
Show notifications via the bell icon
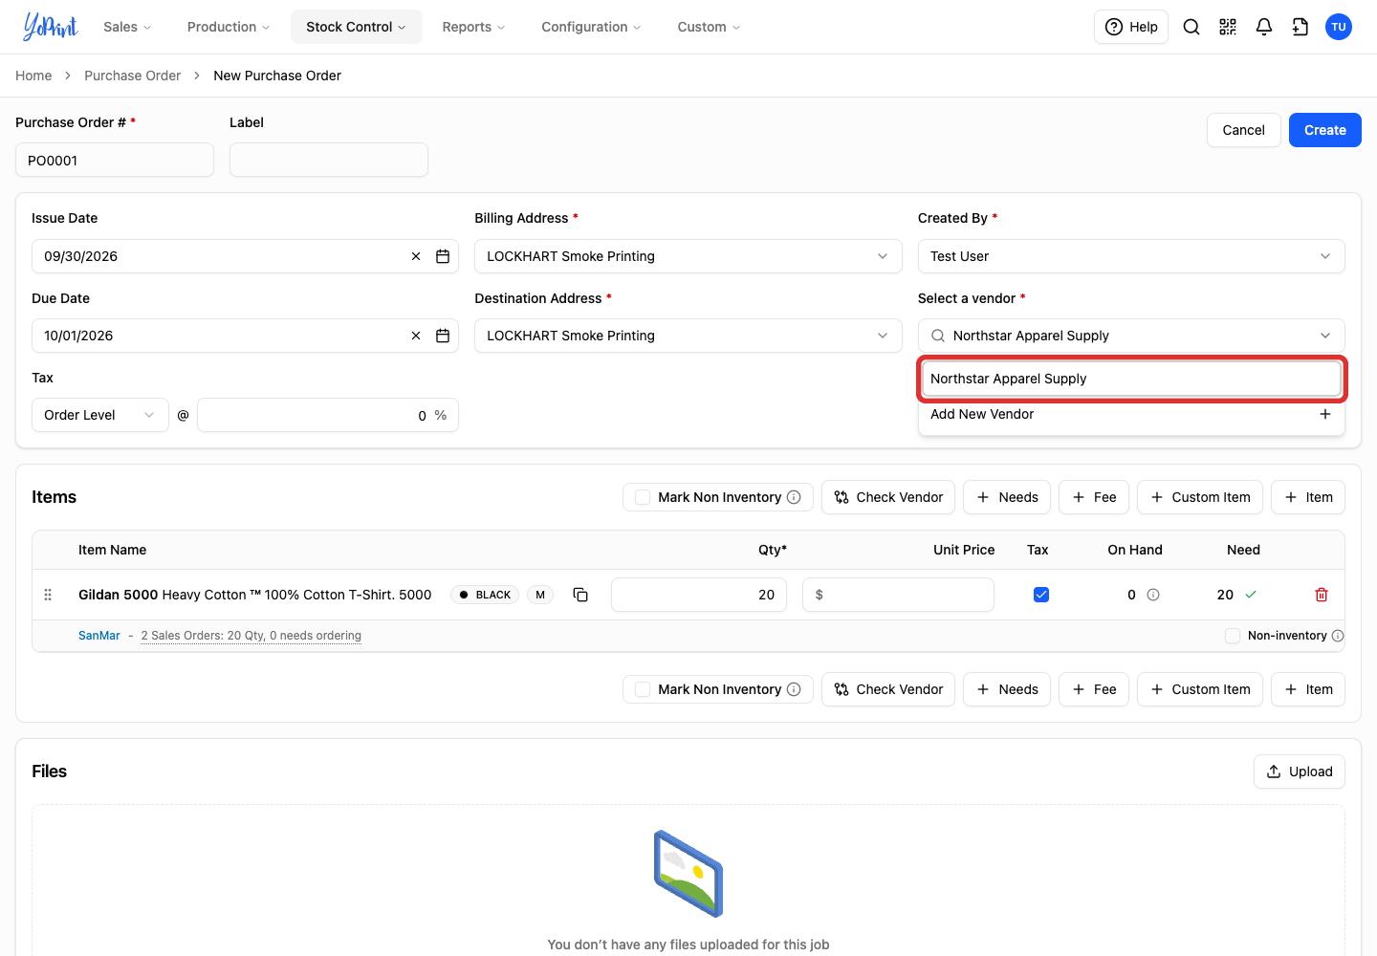(1264, 27)
